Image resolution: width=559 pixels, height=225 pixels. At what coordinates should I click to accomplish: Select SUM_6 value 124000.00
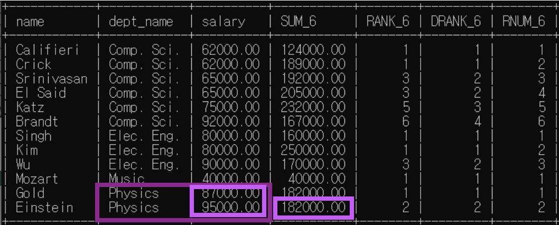[x=313, y=50]
